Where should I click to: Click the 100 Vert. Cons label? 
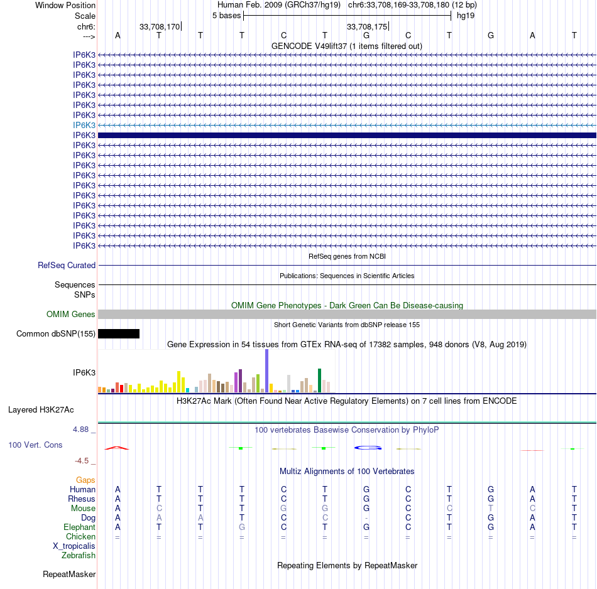pyautogui.click(x=35, y=445)
